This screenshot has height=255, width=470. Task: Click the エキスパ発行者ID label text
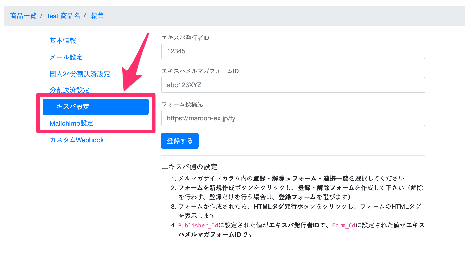pos(185,38)
